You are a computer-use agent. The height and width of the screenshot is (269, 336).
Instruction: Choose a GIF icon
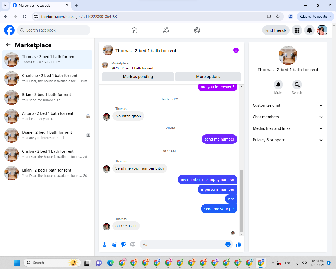click(133, 245)
